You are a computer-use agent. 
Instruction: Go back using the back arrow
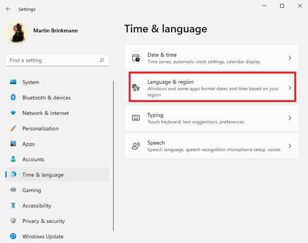coord(8,9)
